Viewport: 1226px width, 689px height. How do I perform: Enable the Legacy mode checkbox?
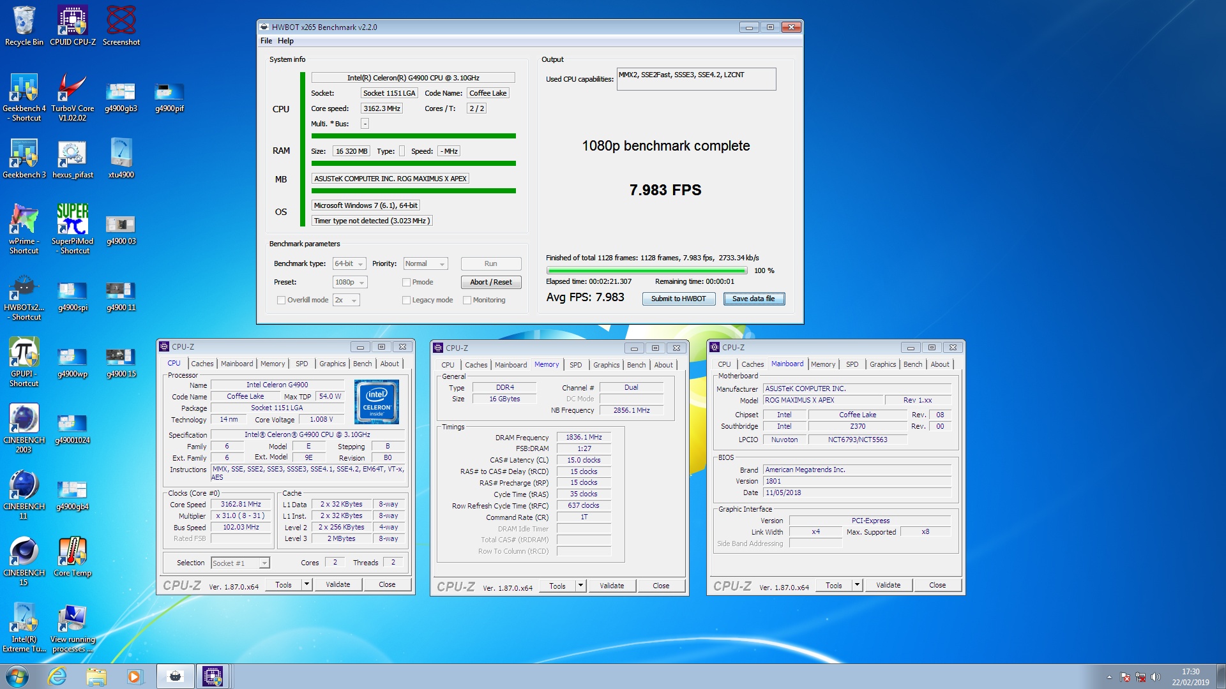point(406,300)
